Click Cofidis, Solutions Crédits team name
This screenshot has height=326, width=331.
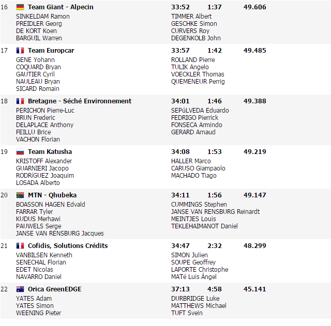(68, 246)
